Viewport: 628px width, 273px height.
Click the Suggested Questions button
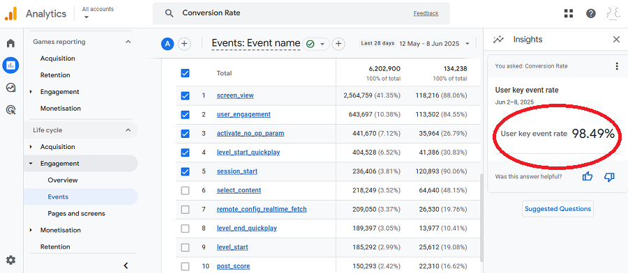point(558,209)
